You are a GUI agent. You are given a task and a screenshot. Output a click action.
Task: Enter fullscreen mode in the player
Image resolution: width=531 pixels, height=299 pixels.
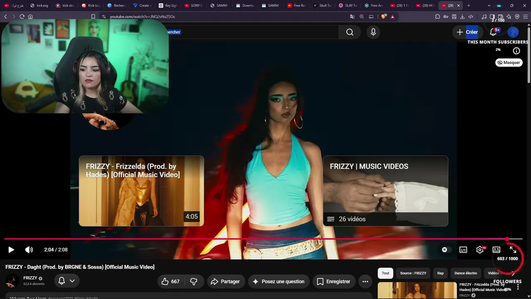coord(513,250)
